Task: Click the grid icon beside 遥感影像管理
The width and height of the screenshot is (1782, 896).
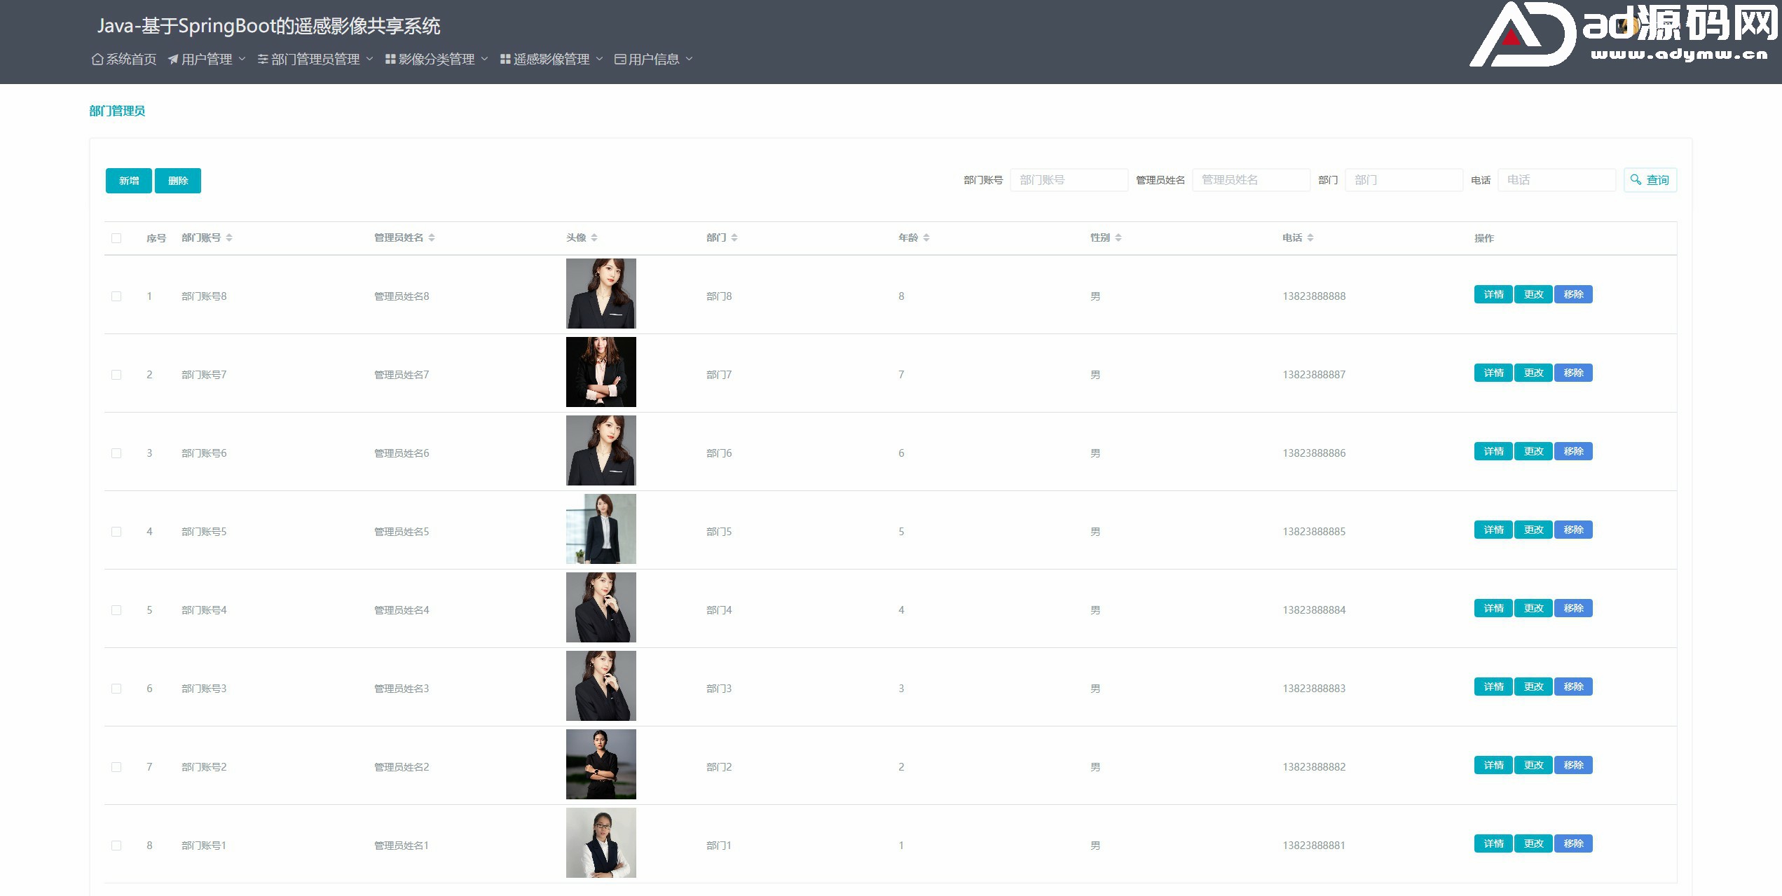Action: (x=505, y=60)
